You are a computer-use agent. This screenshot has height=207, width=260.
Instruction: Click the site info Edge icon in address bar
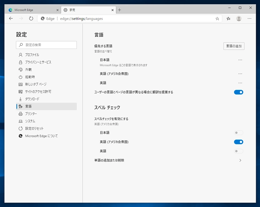click(42, 19)
